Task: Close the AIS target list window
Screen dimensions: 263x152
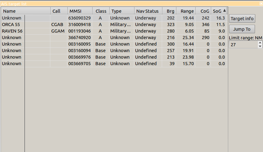Action: click(x=261, y=3)
